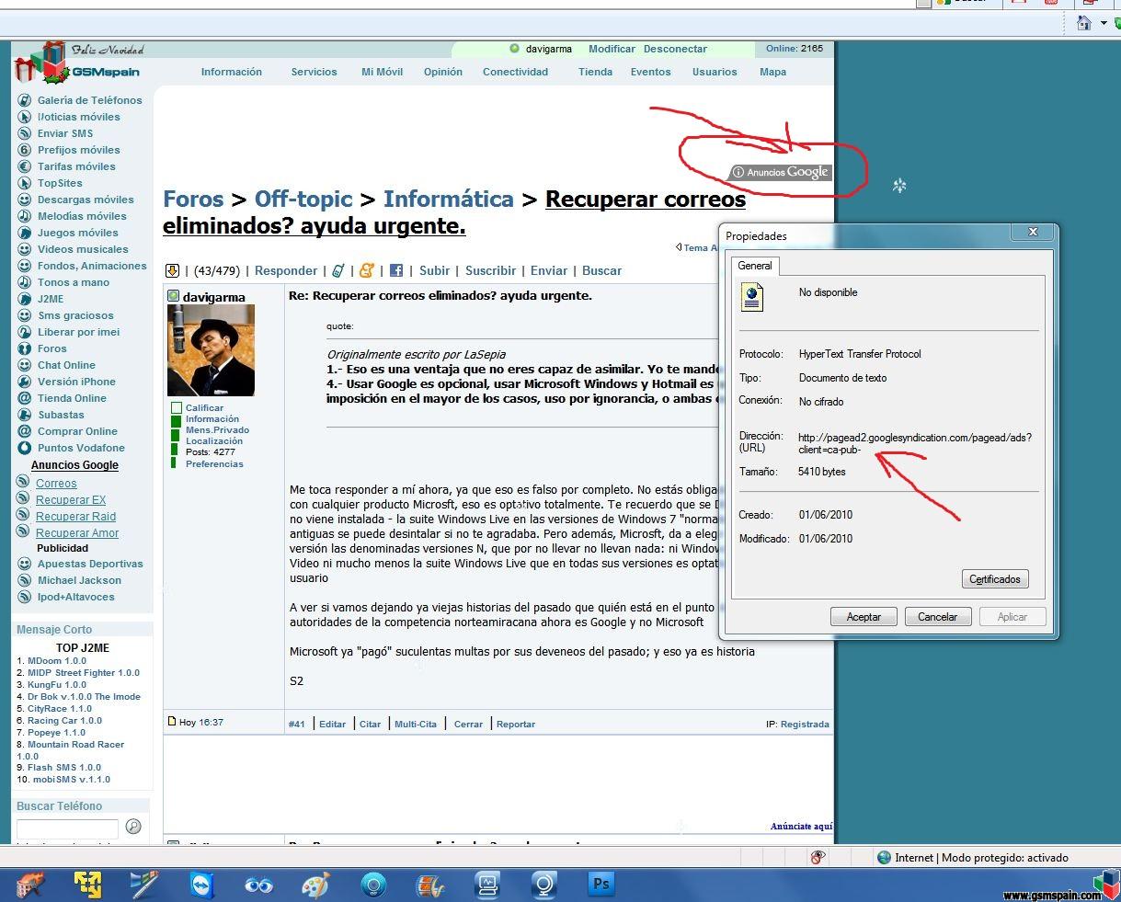
Task: Open dropdown arrow next to home icon
Action: 1104,23
